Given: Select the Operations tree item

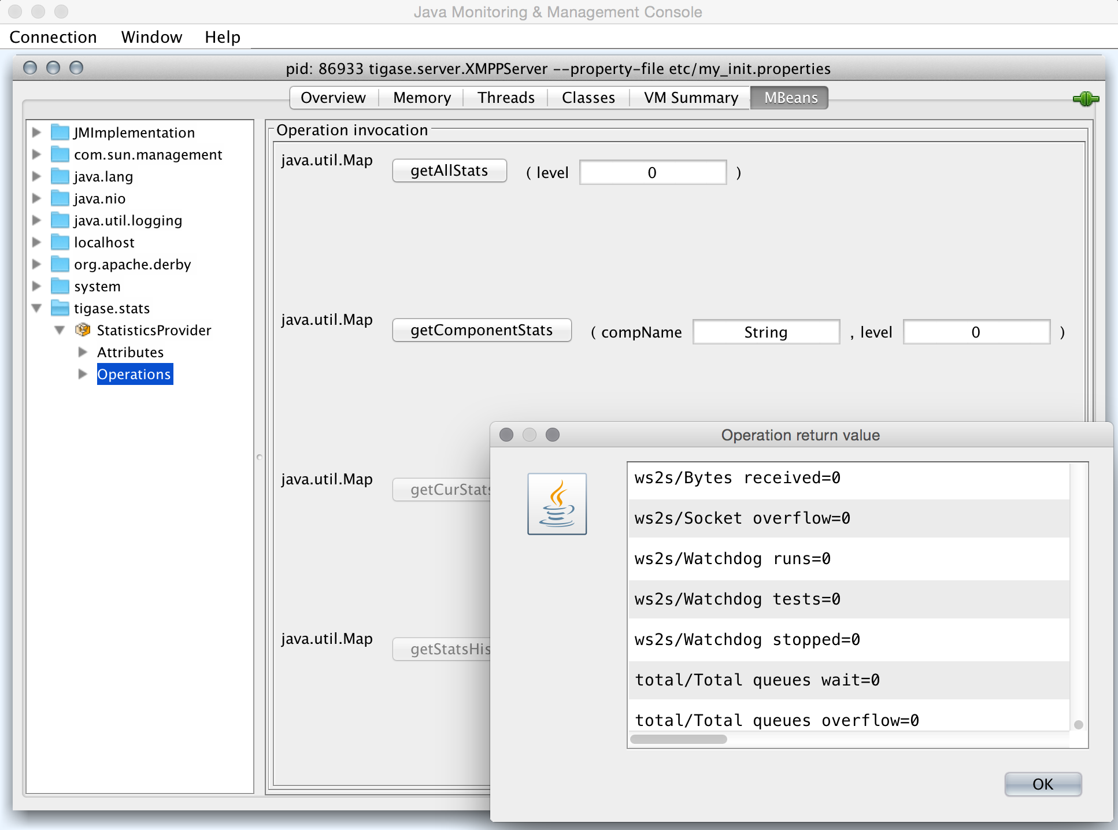Looking at the screenshot, I should [134, 374].
